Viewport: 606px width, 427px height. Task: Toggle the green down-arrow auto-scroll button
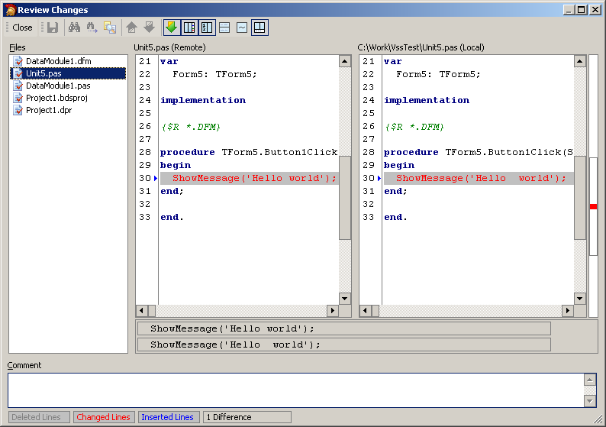[171, 27]
